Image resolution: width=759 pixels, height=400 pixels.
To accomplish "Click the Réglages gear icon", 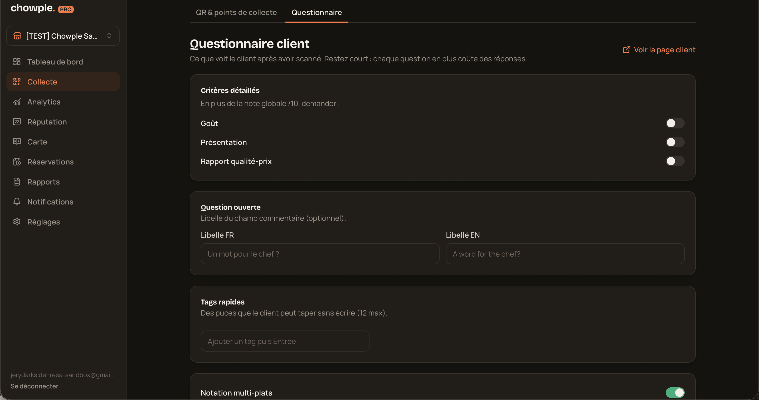I will pyautogui.click(x=17, y=222).
